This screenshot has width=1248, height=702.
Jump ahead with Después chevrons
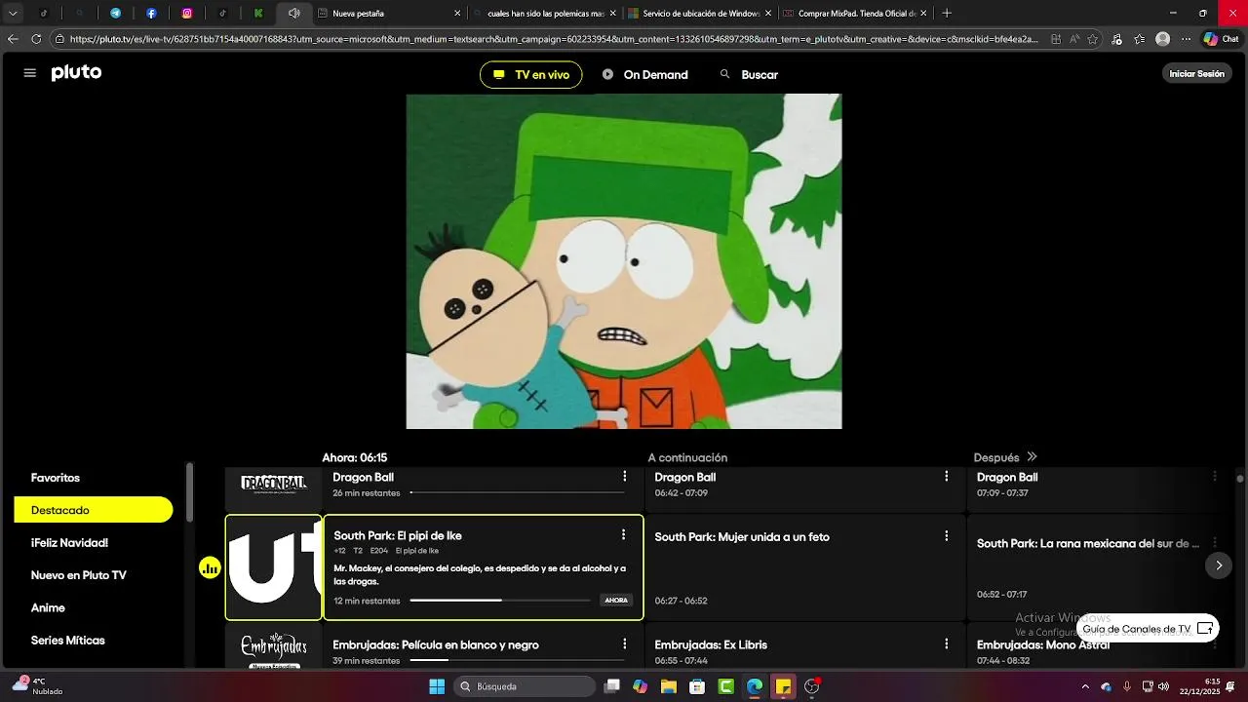[x=1032, y=457]
